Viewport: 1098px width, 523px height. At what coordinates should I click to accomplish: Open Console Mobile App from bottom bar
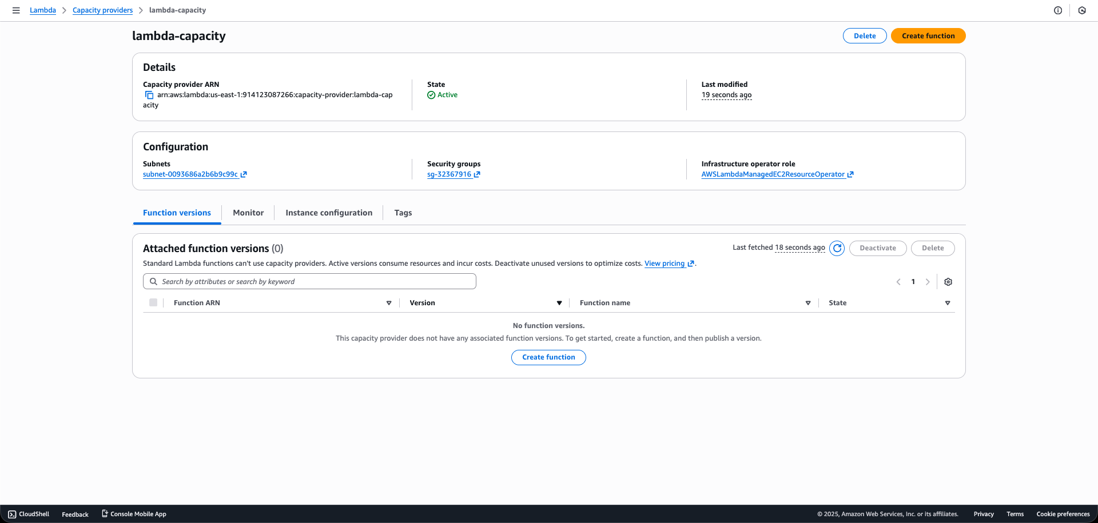coord(133,514)
